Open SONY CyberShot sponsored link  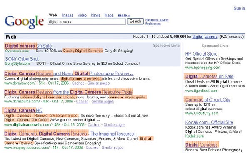click(22, 59)
